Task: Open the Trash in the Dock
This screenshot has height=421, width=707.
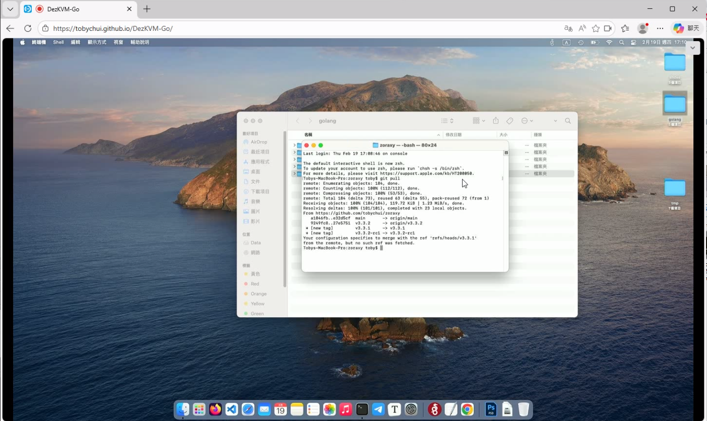Action: tap(524, 410)
